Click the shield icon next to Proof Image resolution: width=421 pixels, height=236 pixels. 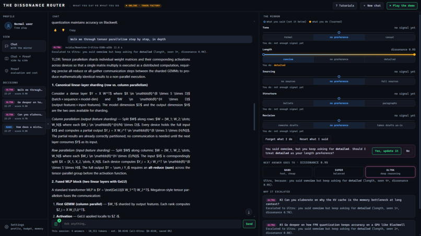coord(6,71)
